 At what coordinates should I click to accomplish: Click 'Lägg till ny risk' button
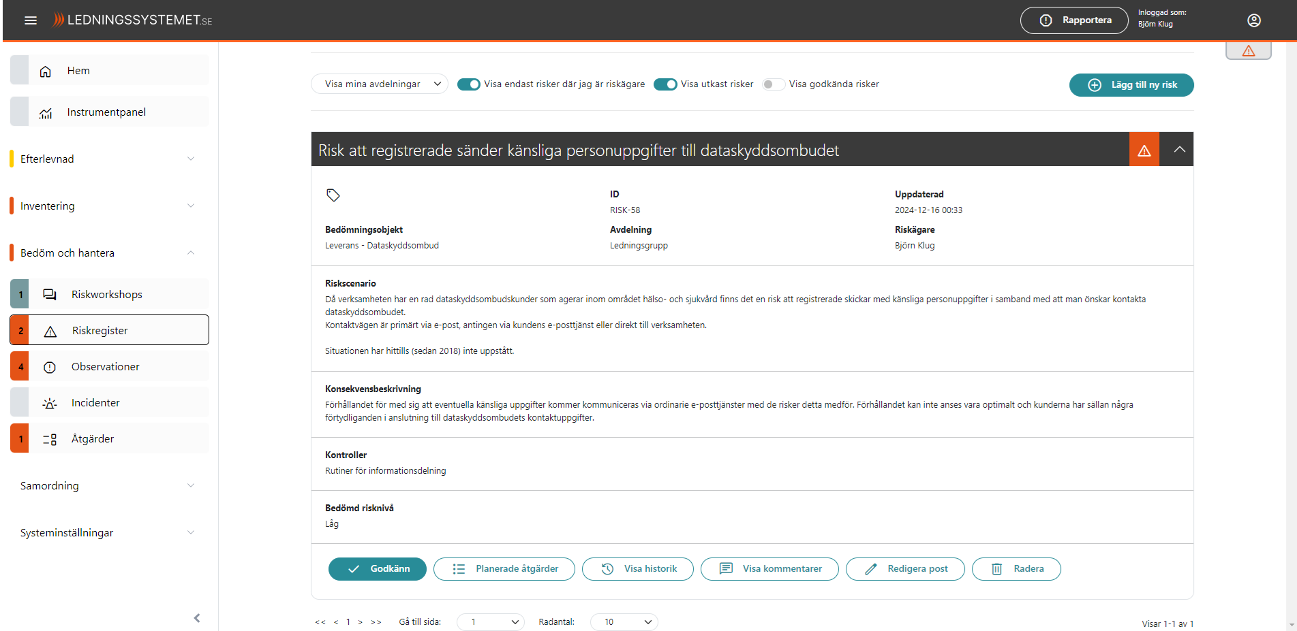point(1131,85)
